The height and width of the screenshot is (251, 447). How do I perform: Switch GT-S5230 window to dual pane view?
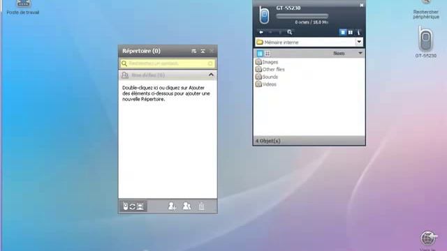coord(351,33)
